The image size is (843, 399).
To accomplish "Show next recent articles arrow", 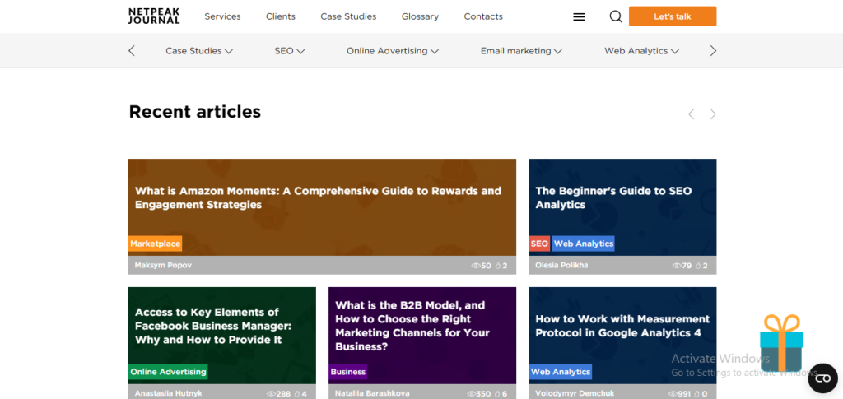I will click(713, 114).
